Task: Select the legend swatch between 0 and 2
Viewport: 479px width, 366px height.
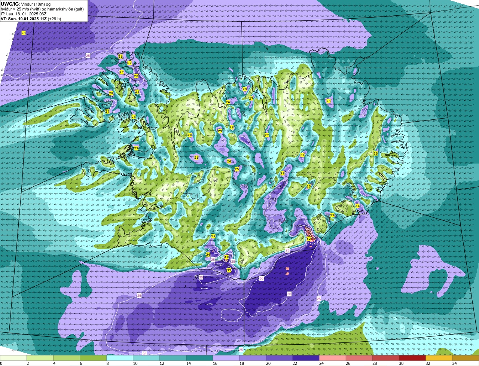Action: pyautogui.click(x=13, y=358)
